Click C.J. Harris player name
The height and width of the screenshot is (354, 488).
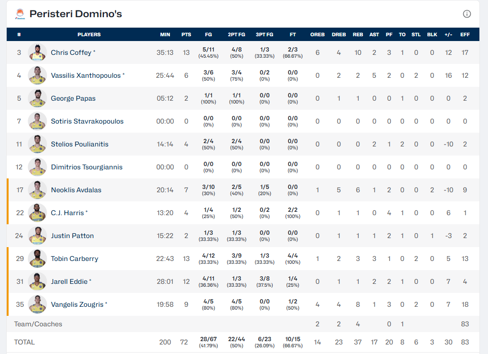pos(67,213)
